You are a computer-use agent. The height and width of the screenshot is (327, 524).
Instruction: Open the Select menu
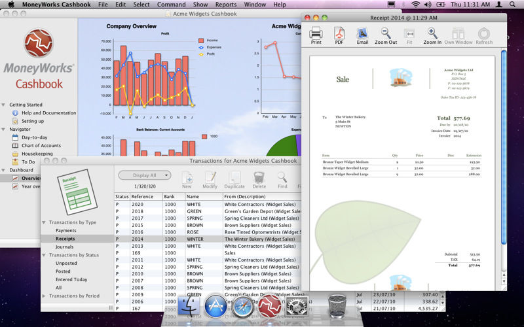click(x=141, y=5)
